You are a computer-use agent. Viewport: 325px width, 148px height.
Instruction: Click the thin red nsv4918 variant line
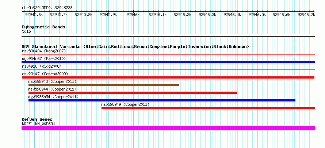coord(168,69)
